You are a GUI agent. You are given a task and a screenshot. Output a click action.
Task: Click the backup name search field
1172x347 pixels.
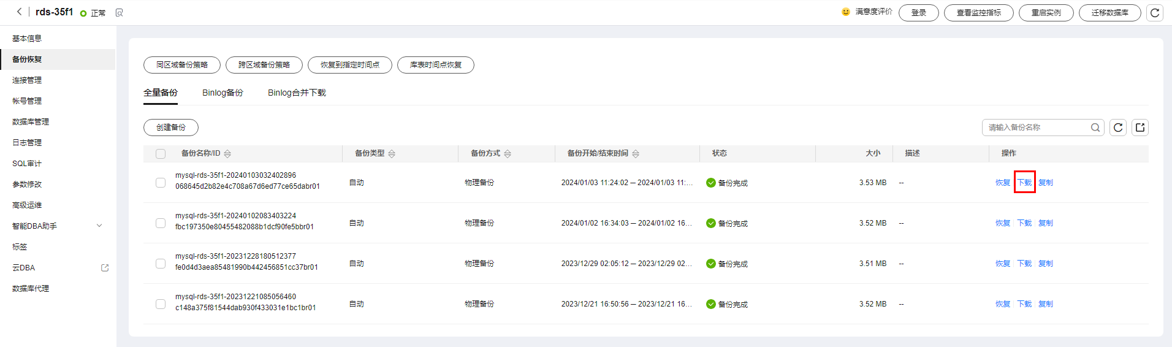point(1036,128)
